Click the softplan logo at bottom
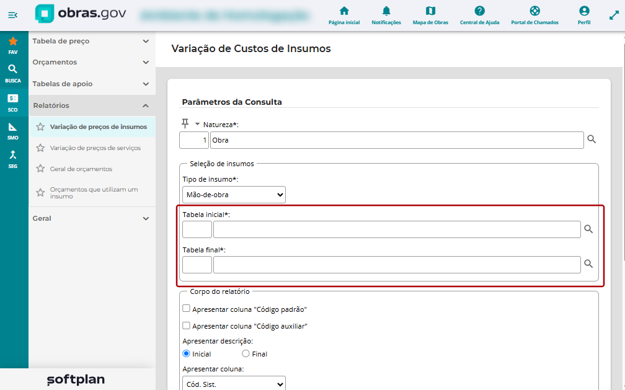 point(76,379)
